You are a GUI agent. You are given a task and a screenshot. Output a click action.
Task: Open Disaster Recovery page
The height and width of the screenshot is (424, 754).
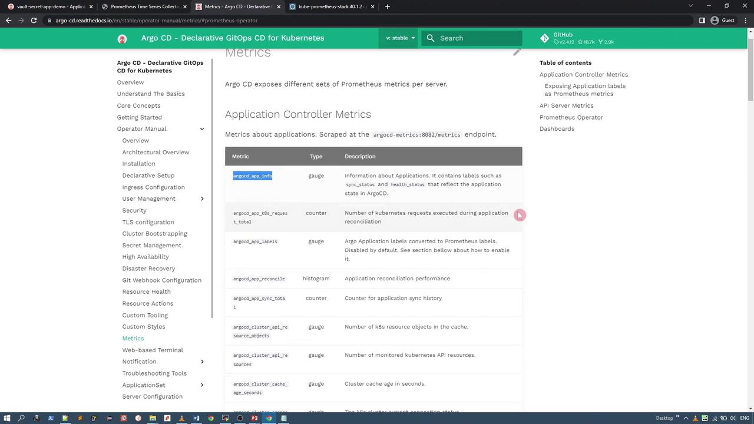point(148,269)
